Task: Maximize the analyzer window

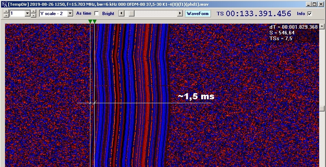Action: coord(315,4)
